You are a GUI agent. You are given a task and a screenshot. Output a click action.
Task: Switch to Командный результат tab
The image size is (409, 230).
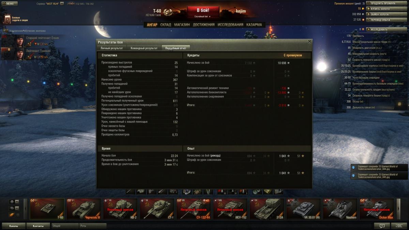(144, 48)
